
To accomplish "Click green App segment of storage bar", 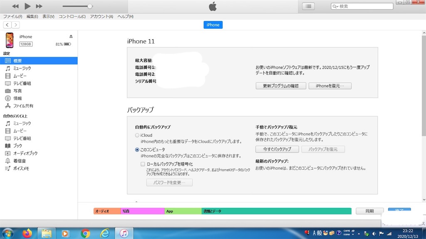I will [183, 211].
